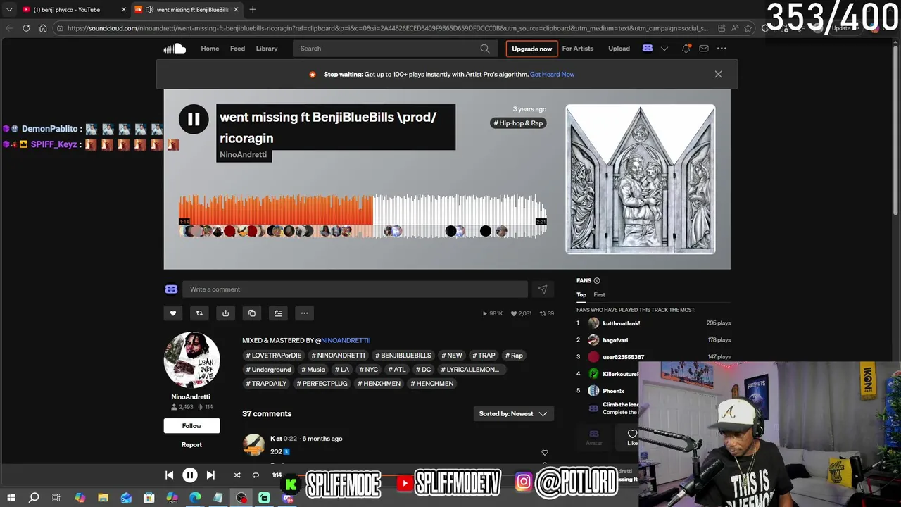901x507 pixels.
Task: Open the Windows Start menu
Action: [x=11, y=498]
